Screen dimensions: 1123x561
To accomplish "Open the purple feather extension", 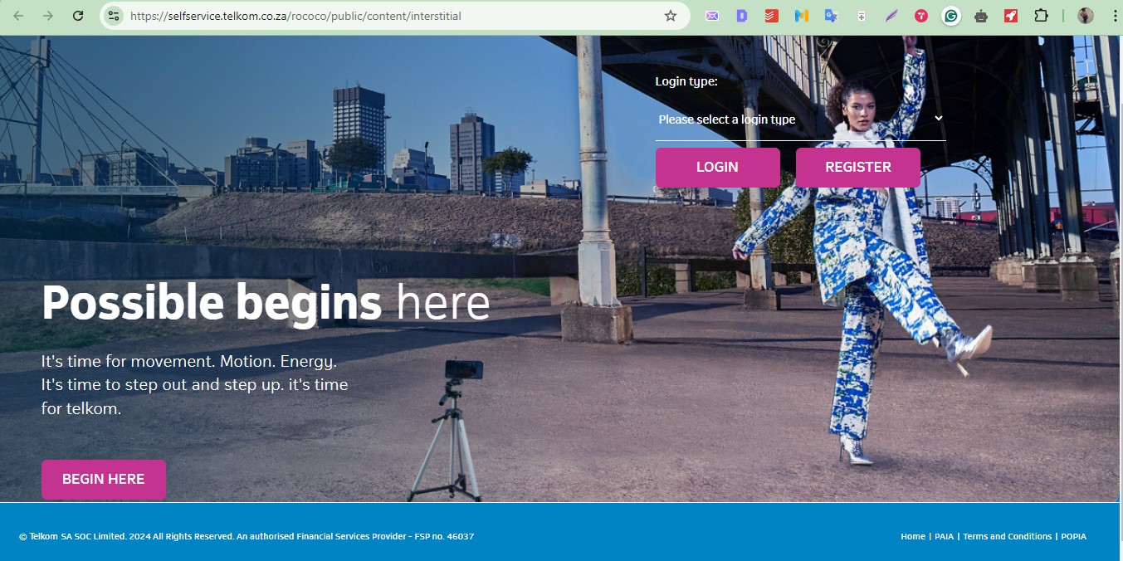I will (x=891, y=16).
